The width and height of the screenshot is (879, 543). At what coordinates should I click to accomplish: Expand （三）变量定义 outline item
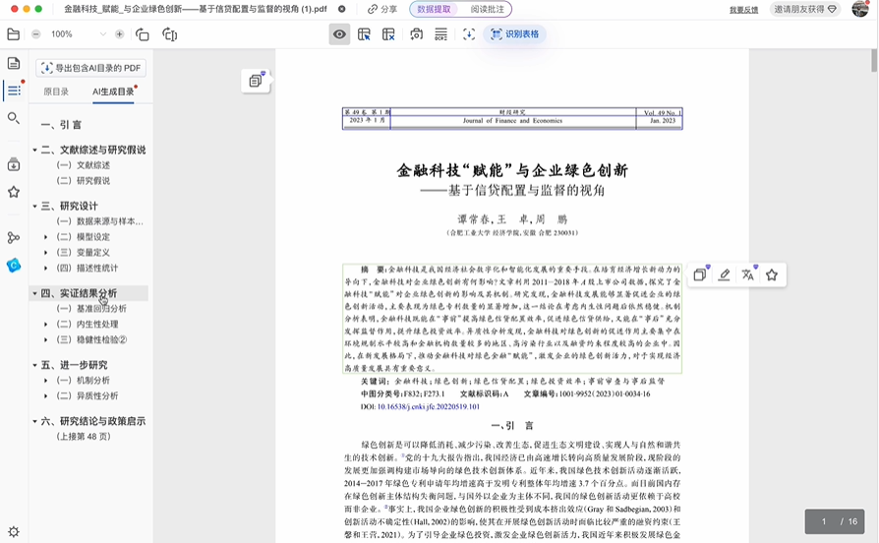tap(46, 253)
